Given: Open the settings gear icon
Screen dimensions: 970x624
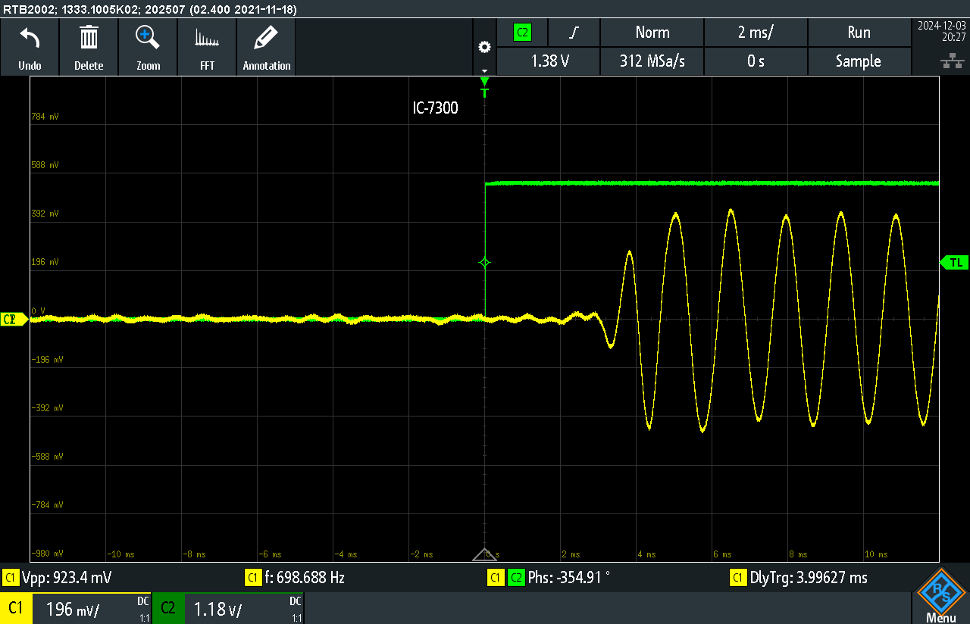Looking at the screenshot, I should [x=484, y=46].
